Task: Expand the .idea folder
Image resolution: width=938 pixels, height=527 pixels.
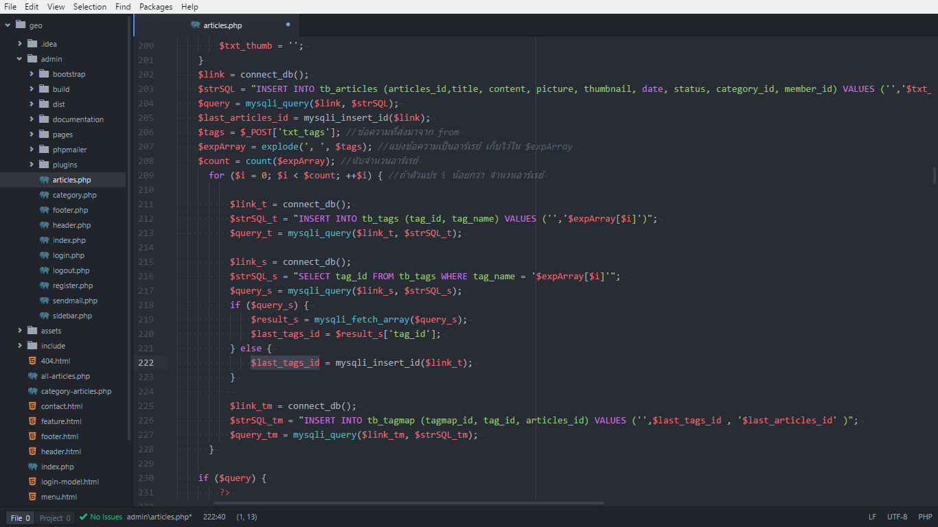Action: [x=20, y=44]
